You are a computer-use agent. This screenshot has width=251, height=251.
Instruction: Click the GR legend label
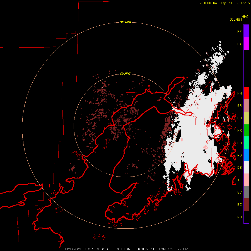[240, 106]
